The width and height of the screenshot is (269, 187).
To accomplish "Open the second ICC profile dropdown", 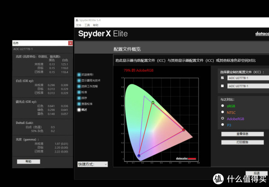I will pyautogui.click(x=248, y=86).
